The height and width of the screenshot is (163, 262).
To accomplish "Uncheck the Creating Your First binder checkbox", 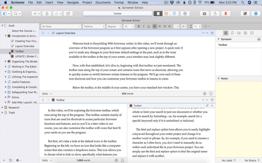I will 12,41.
